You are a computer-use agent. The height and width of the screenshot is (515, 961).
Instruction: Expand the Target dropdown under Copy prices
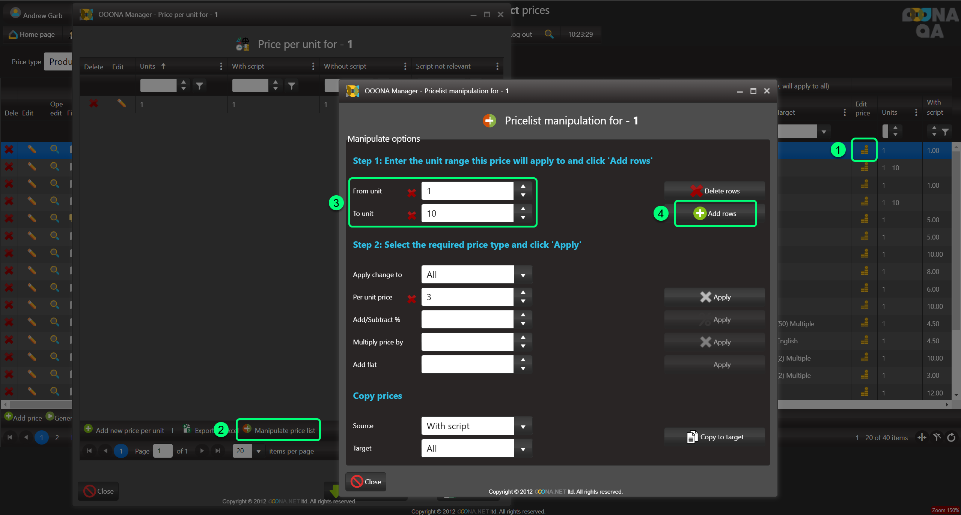point(523,449)
